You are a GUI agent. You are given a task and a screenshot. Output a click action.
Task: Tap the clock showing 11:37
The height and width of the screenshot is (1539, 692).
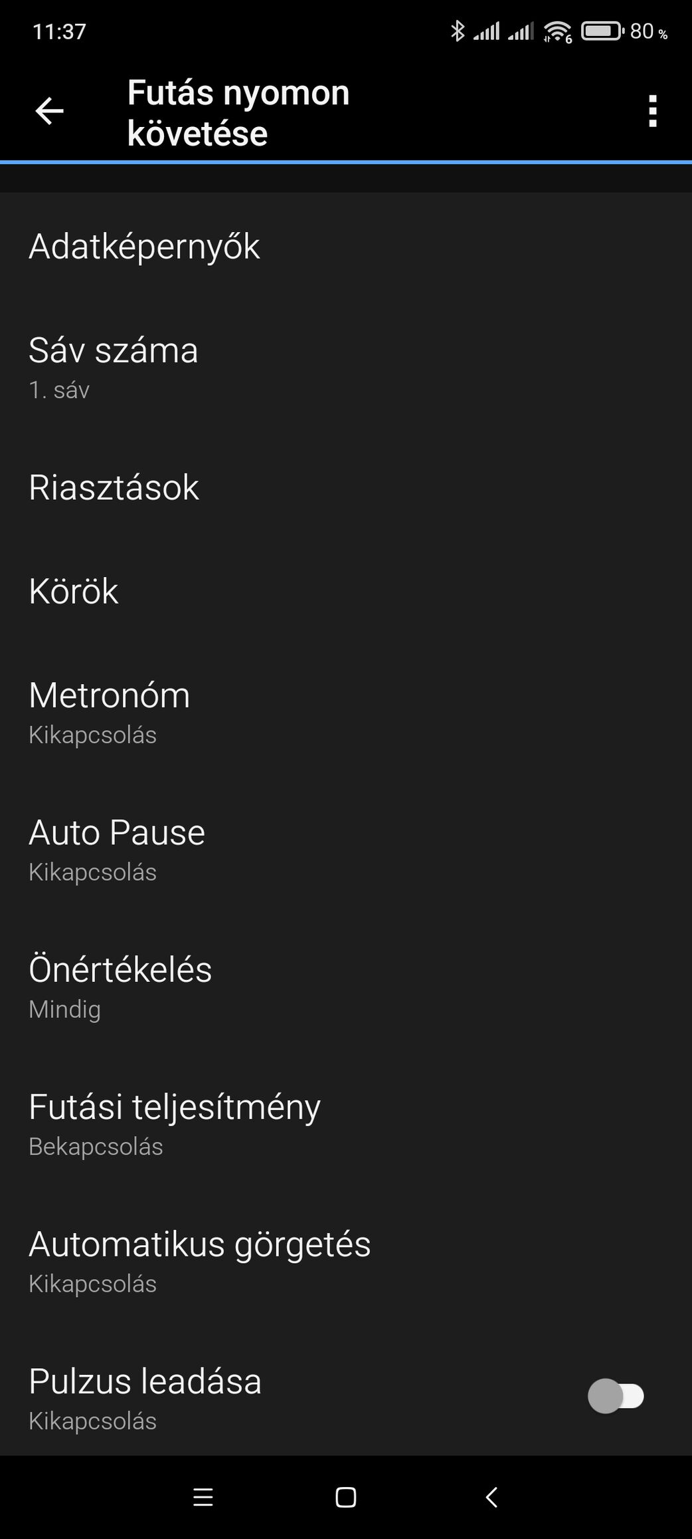pyautogui.click(x=59, y=31)
